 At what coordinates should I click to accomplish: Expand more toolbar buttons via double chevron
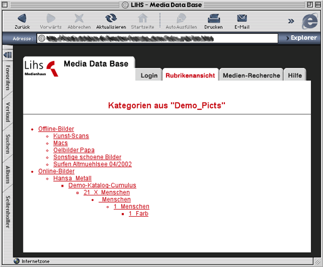click(x=291, y=21)
